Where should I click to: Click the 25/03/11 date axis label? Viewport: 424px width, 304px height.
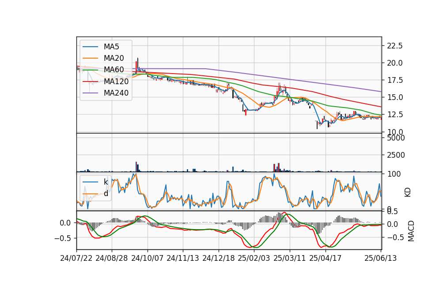pyautogui.click(x=290, y=258)
